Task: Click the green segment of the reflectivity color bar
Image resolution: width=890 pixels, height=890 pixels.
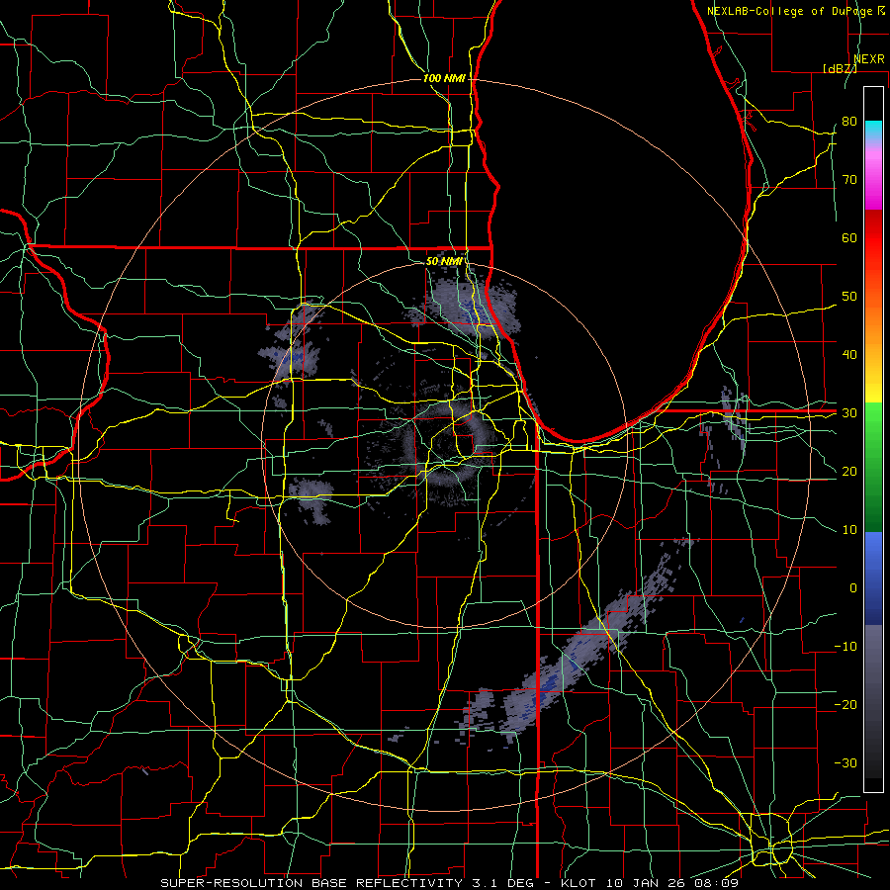Action: [873, 467]
